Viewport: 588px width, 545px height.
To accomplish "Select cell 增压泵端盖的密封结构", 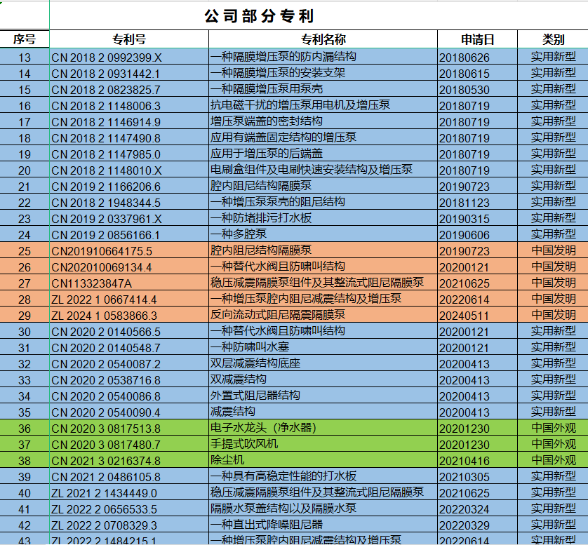I will coord(323,121).
